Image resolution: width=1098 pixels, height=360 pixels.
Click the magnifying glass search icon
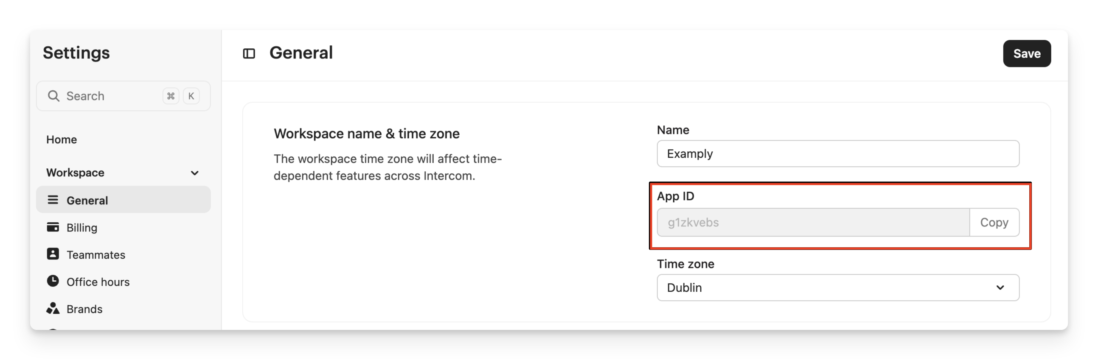[53, 96]
